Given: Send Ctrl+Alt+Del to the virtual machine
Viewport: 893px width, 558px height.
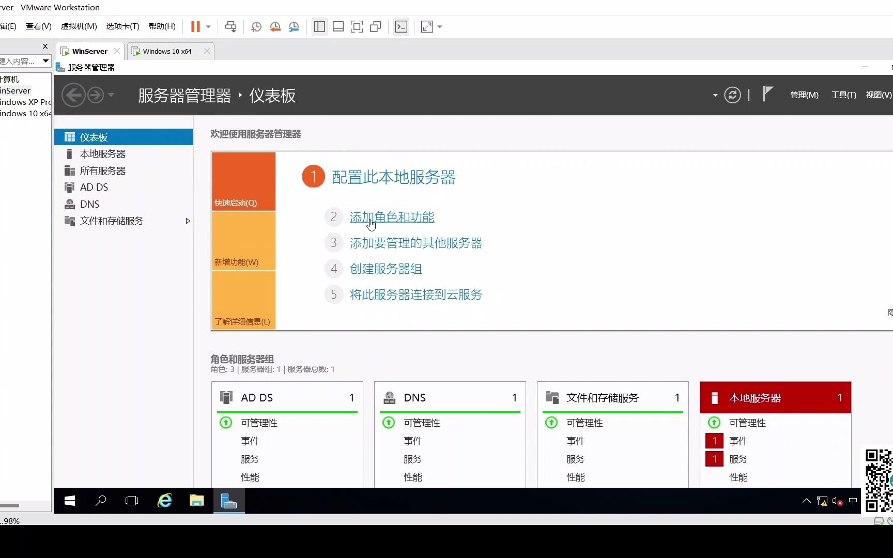Looking at the screenshot, I should coord(231,27).
